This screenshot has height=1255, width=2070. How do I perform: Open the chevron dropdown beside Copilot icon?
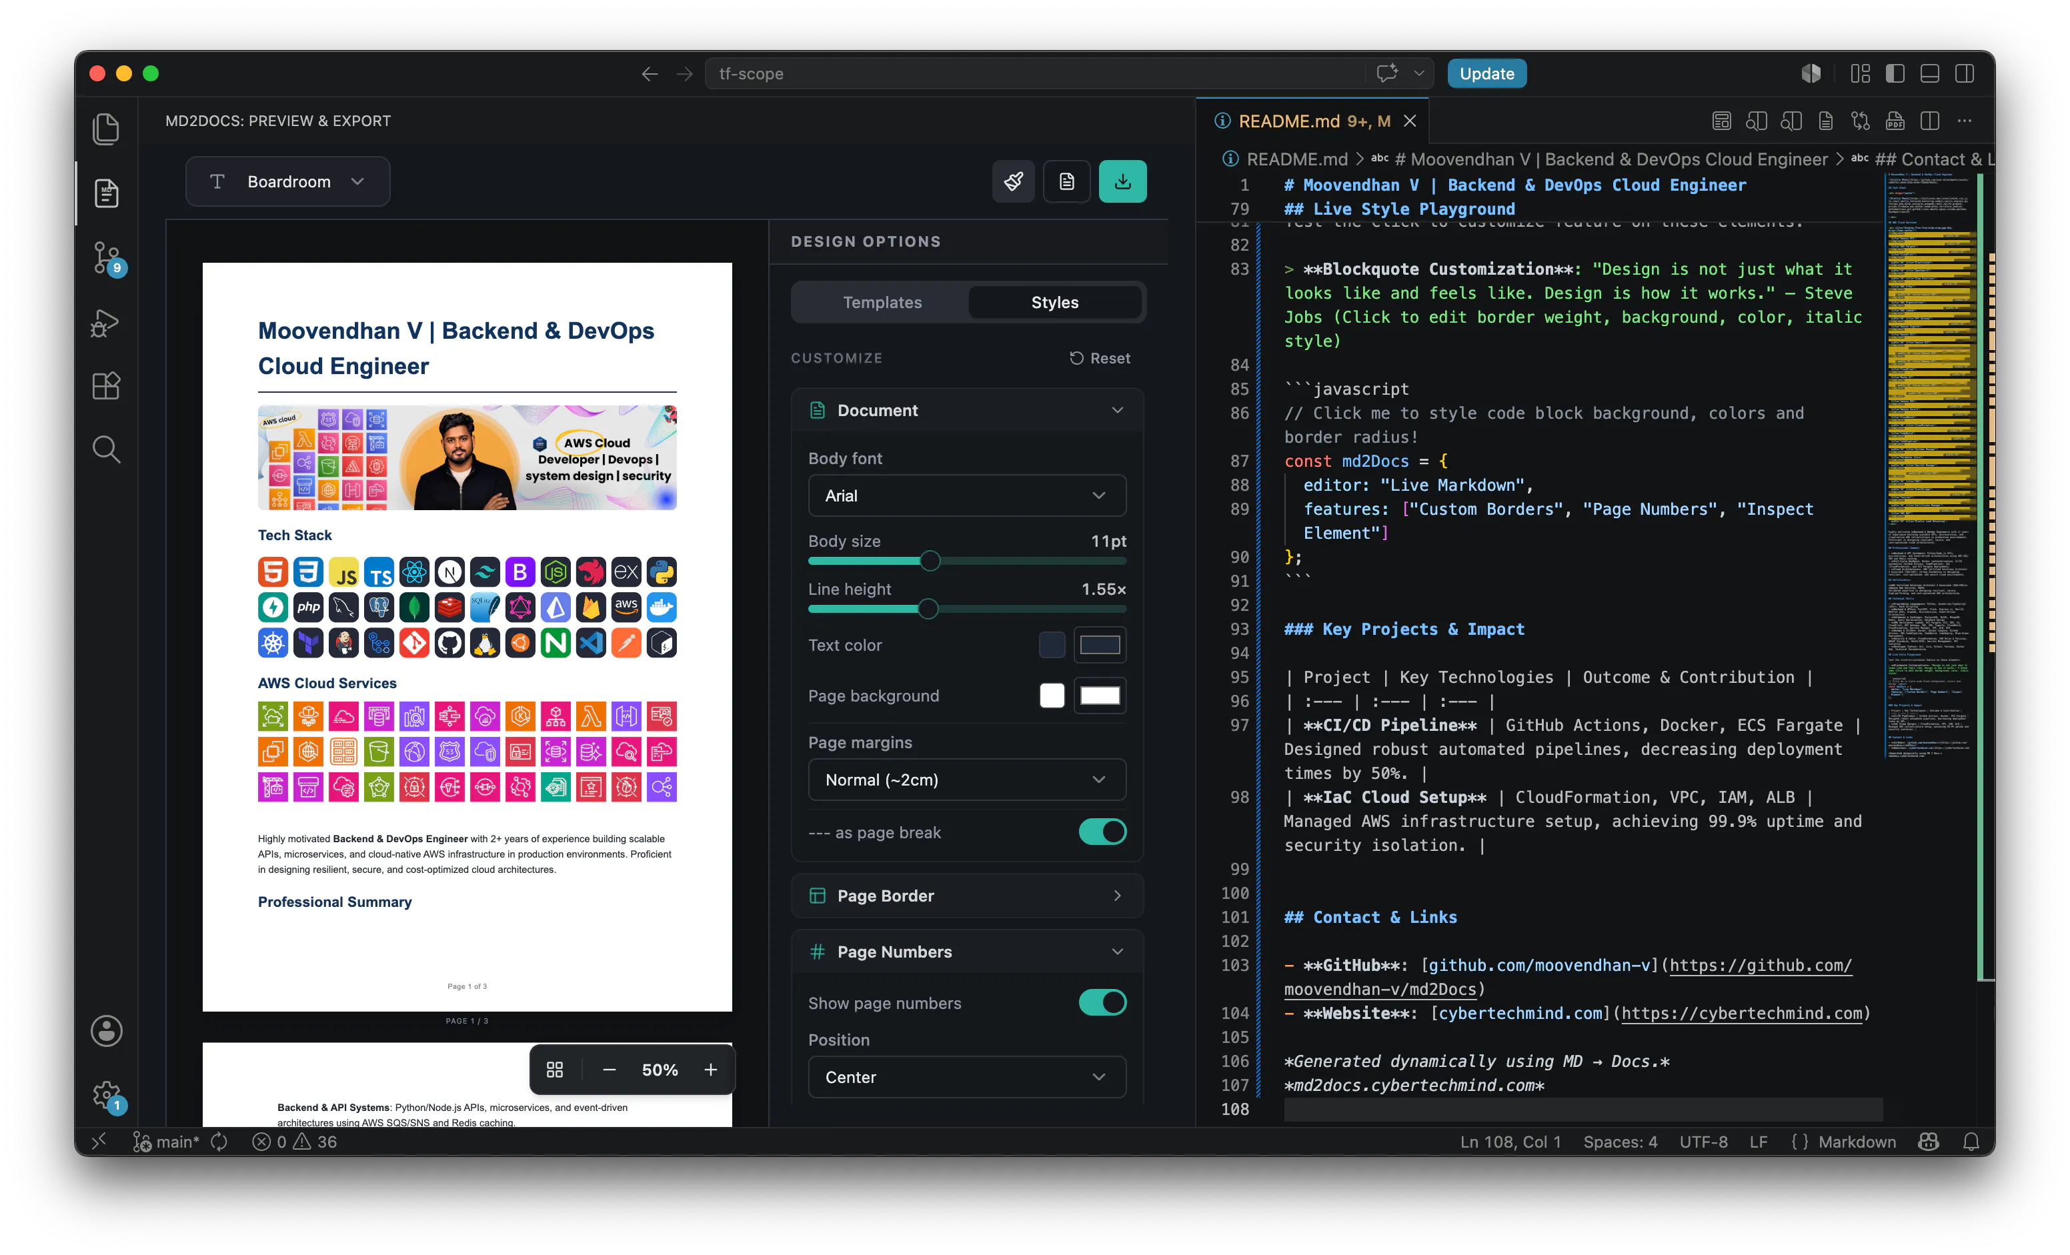pos(1419,73)
